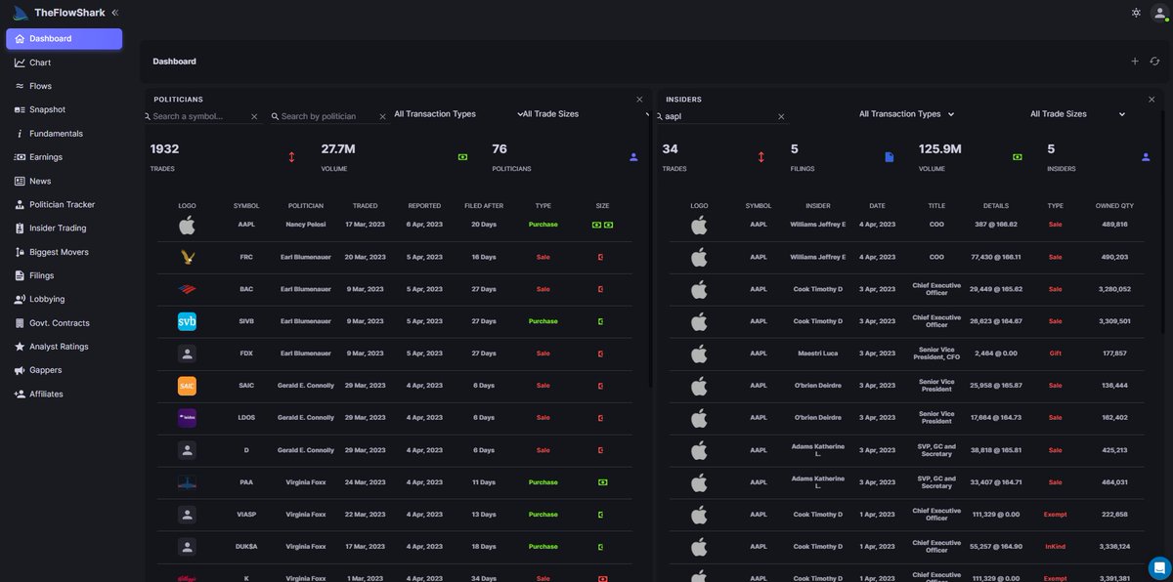
Task: Sort politicians table by TRADED column
Action: coord(365,206)
